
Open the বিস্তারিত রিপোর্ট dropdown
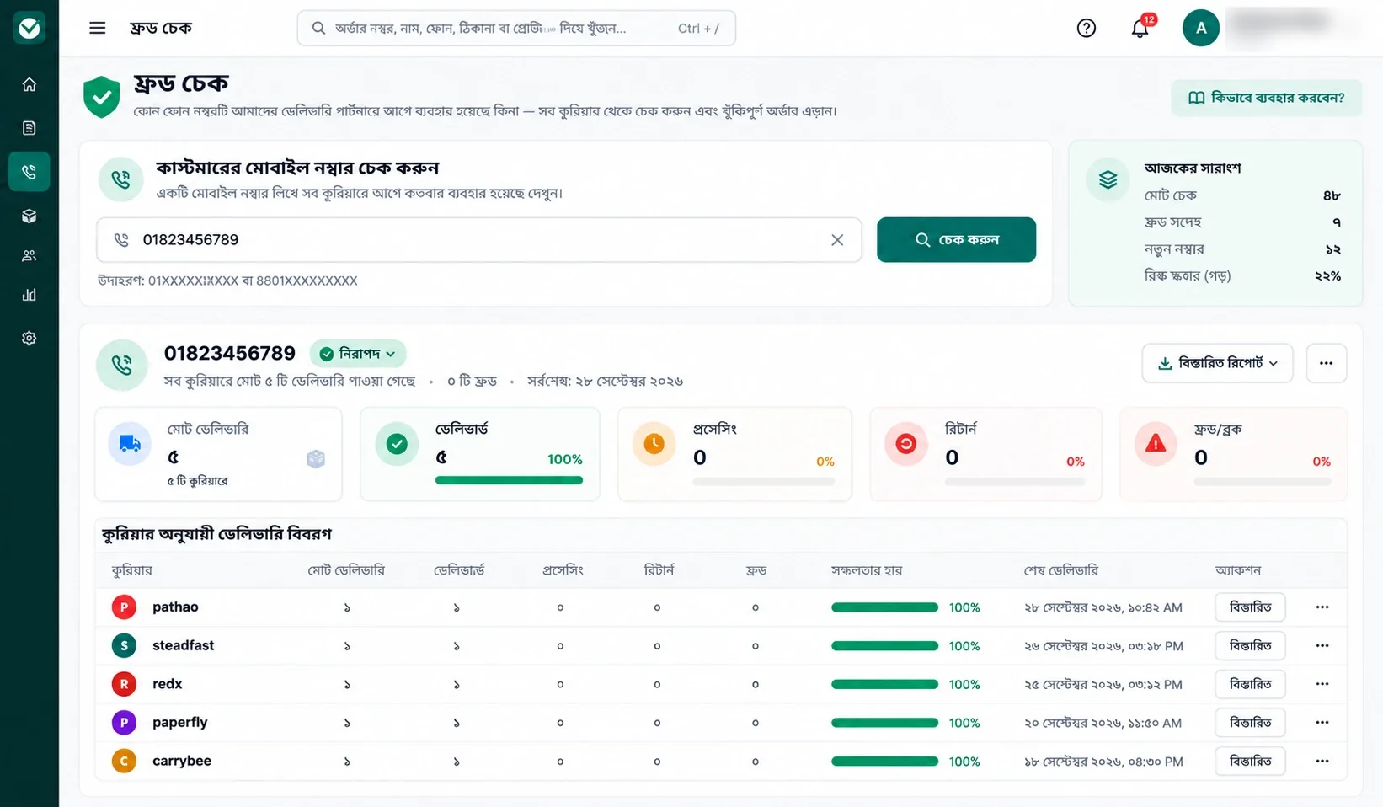(x=1217, y=363)
